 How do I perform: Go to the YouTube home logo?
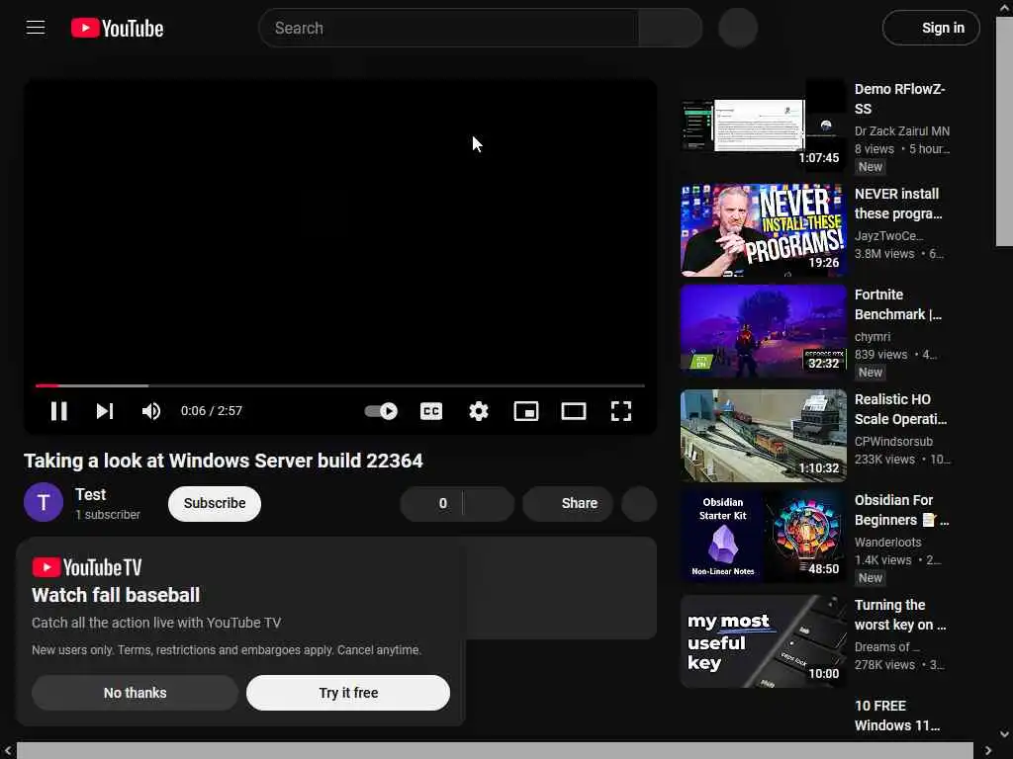pos(117,28)
